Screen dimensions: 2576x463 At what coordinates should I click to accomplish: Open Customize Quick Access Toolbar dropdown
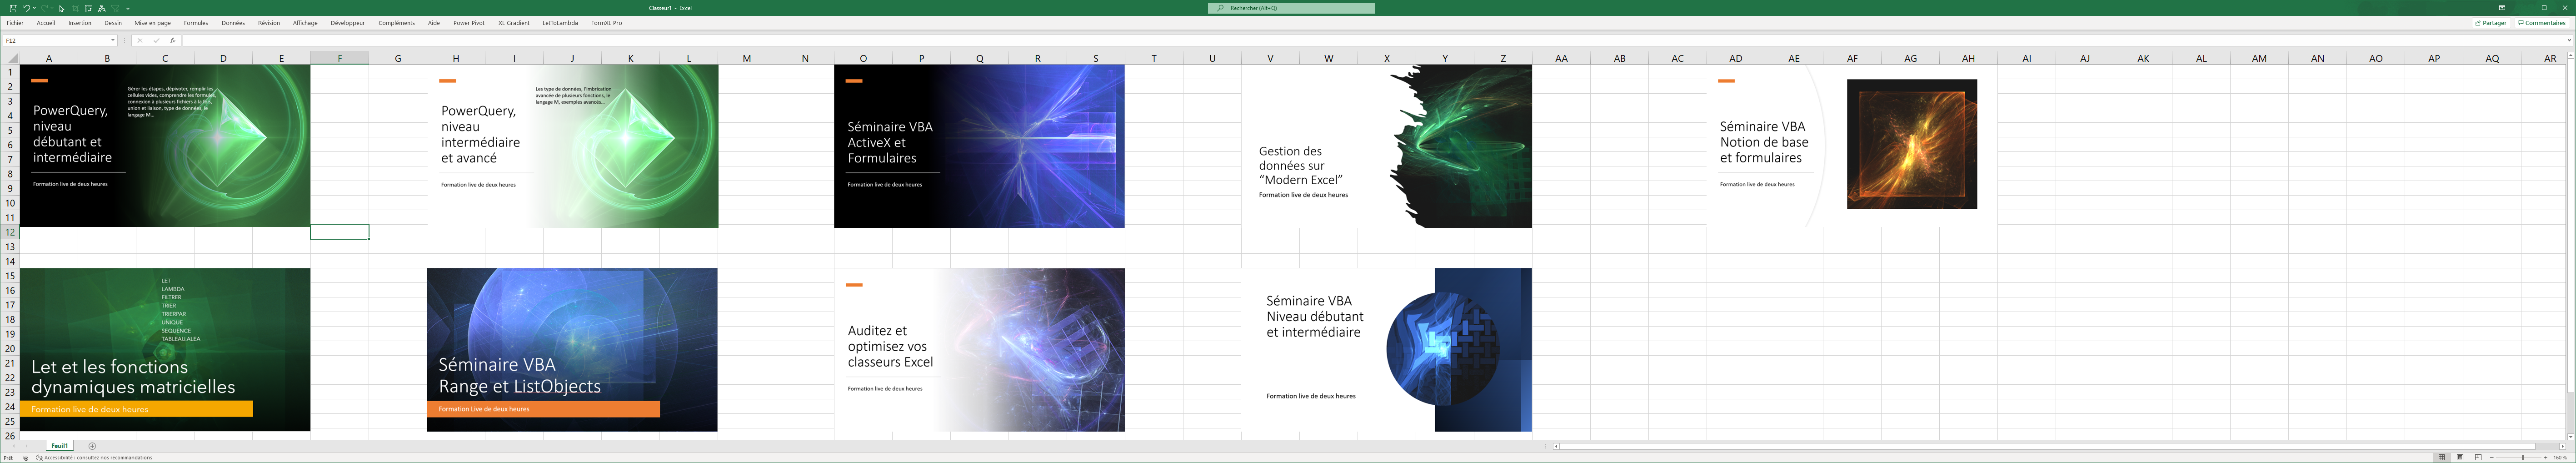click(x=128, y=8)
